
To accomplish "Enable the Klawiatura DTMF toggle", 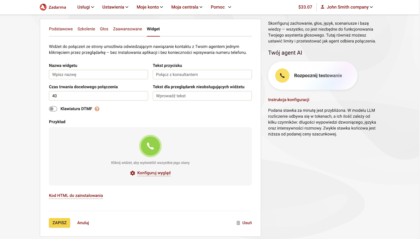I will (53, 109).
